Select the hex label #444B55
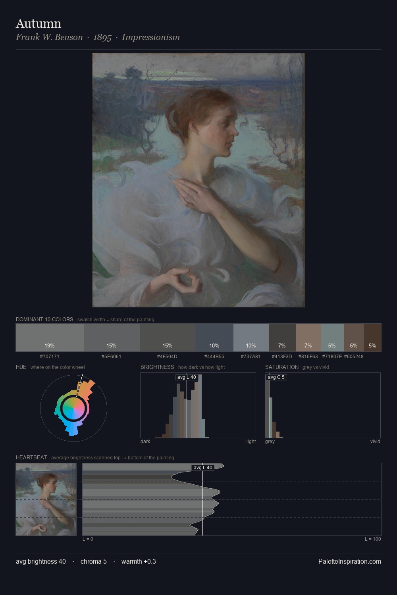397x595 pixels. (x=214, y=357)
